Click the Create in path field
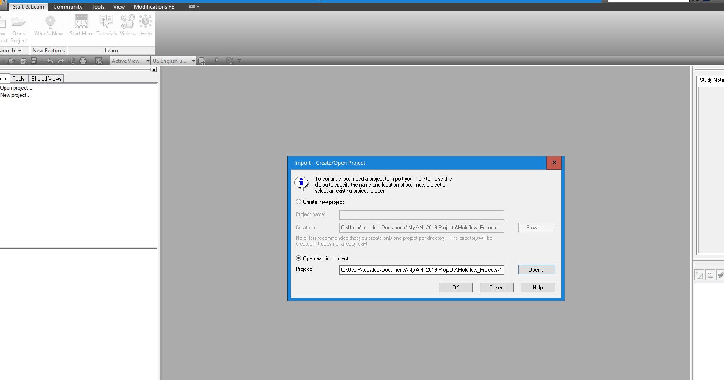Image resolution: width=724 pixels, height=380 pixels. (x=422, y=227)
